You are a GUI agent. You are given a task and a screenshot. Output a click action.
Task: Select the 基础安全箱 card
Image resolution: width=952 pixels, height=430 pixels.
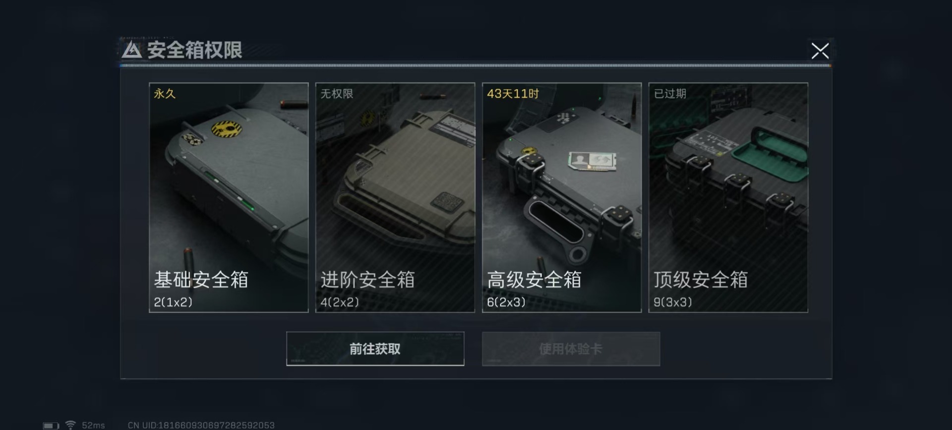pyautogui.click(x=229, y=197)
